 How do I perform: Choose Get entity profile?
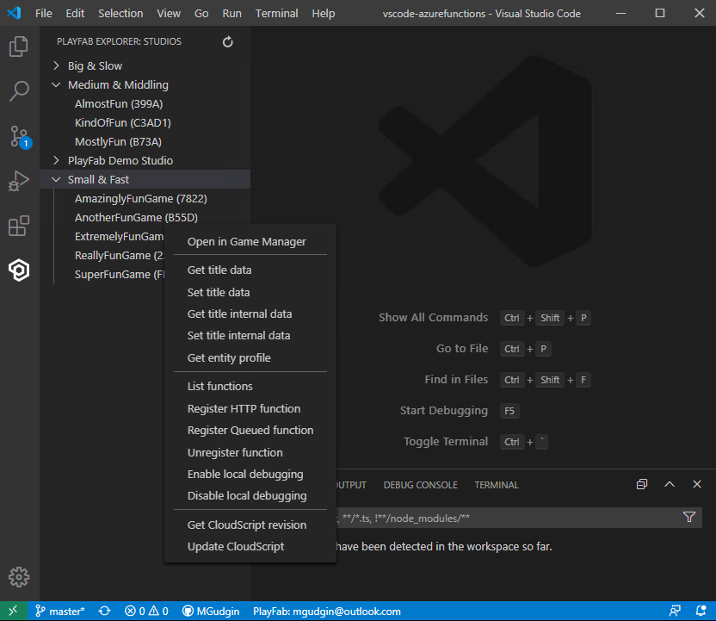point(250,357)
